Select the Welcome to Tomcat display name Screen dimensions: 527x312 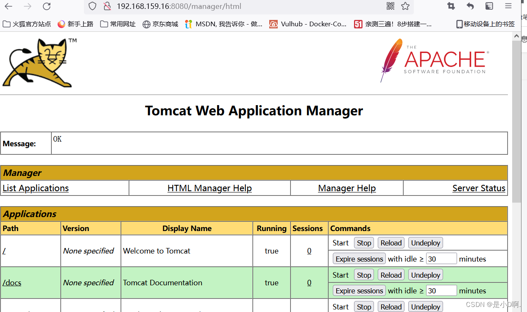coord(156,251)
